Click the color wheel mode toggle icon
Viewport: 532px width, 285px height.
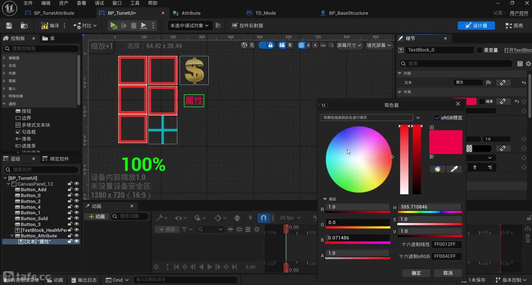click(437, 169)
